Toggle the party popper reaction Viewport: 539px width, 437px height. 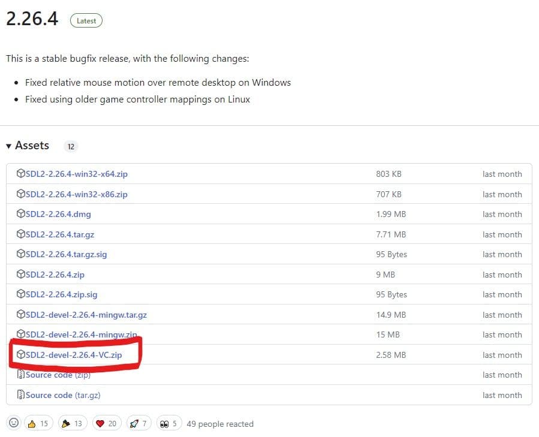click(x=71, y=423)
